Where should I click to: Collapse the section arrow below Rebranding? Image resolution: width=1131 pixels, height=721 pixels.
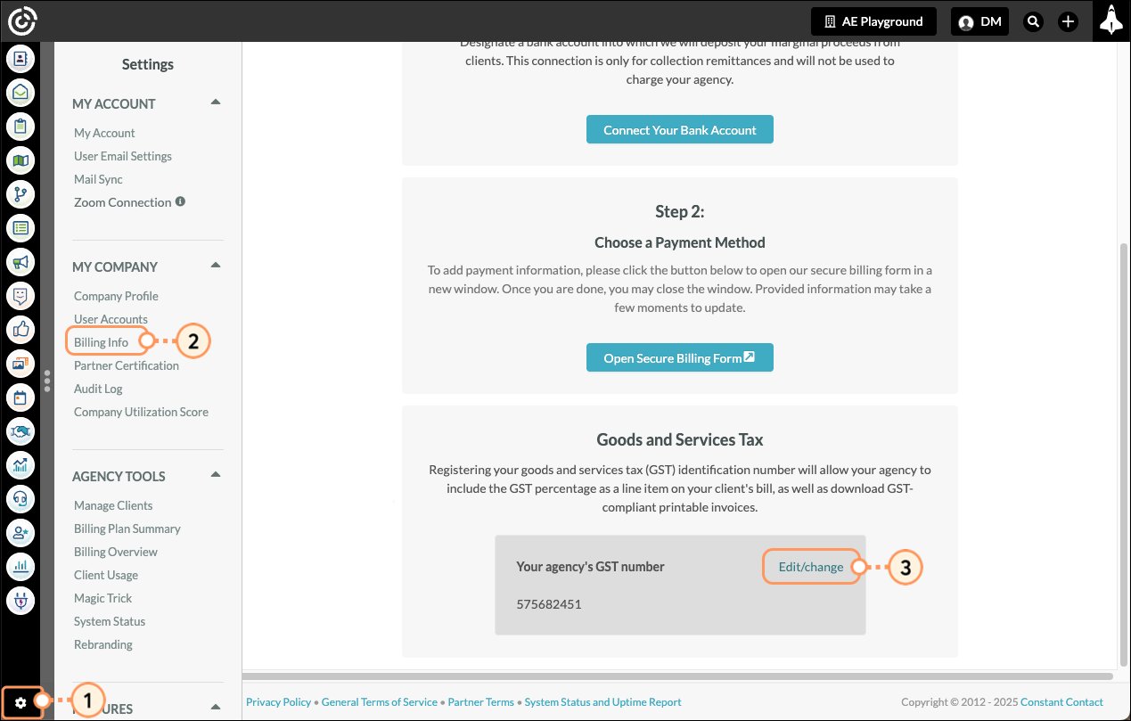coord(215,708)
